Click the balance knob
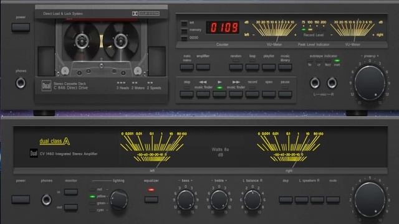 pos(252,200)
